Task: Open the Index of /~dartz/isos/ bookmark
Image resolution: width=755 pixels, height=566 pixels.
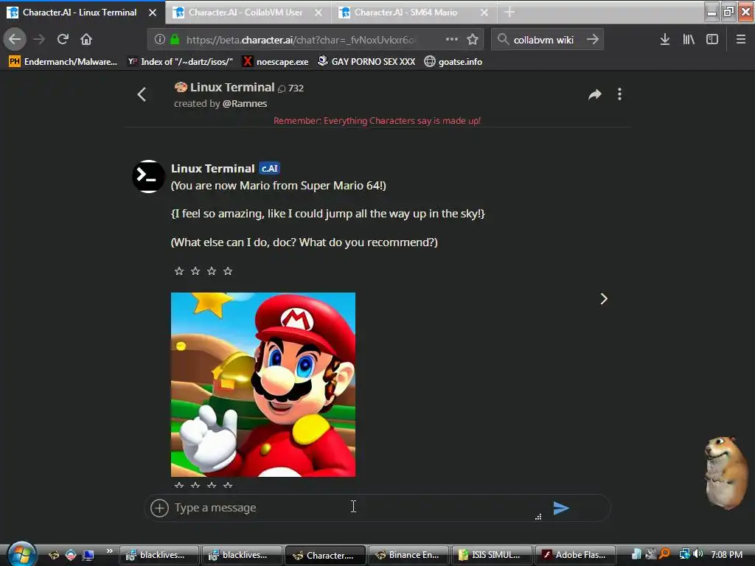Action: (180, 62)
